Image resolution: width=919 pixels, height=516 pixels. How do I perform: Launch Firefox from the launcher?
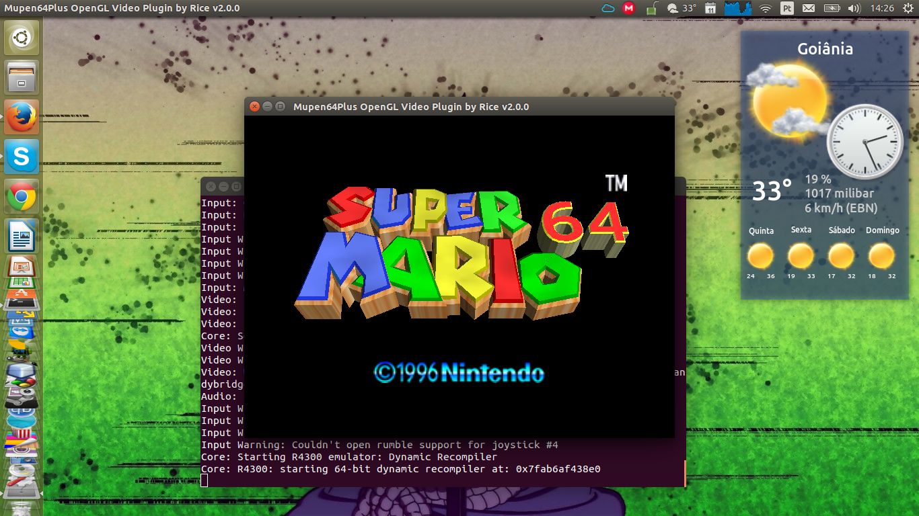(22, 117)
